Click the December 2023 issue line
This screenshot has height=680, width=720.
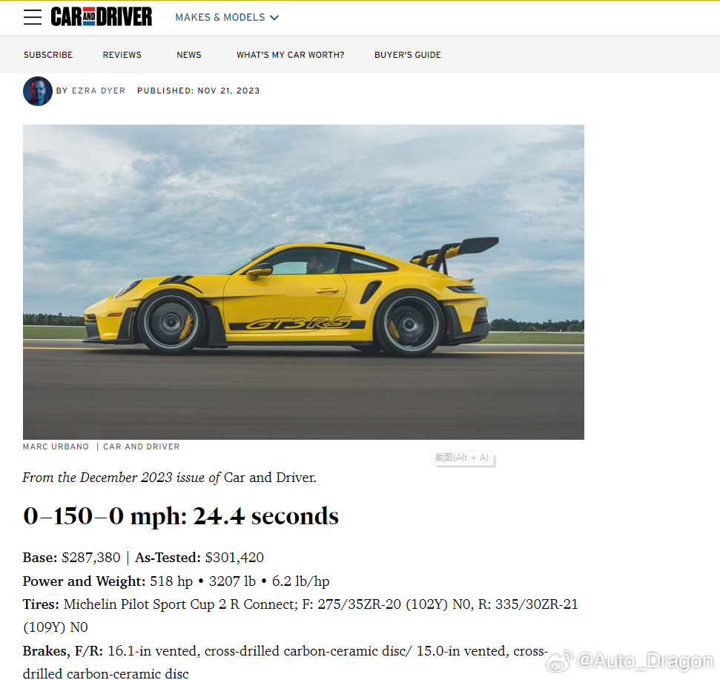tap(170, 478)
